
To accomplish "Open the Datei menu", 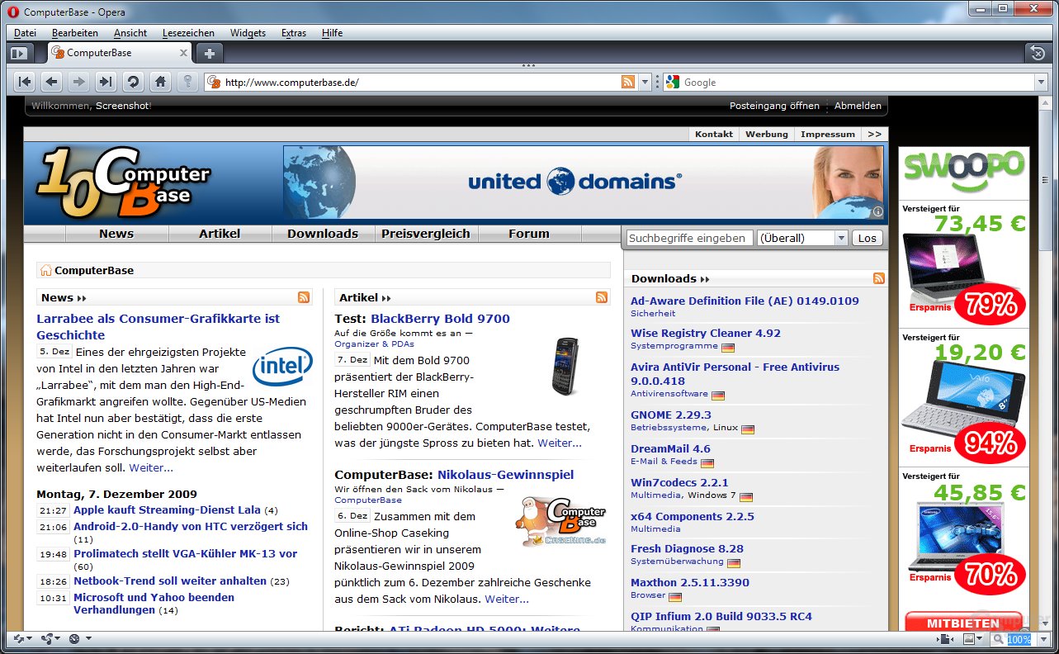I will 25,33.
